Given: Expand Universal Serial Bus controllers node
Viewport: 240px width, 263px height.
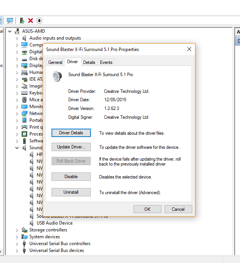Looking at the screenshot, I should (x=17, y=244).
